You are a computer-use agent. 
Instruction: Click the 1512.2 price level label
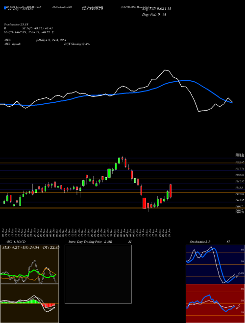(240, 187)
